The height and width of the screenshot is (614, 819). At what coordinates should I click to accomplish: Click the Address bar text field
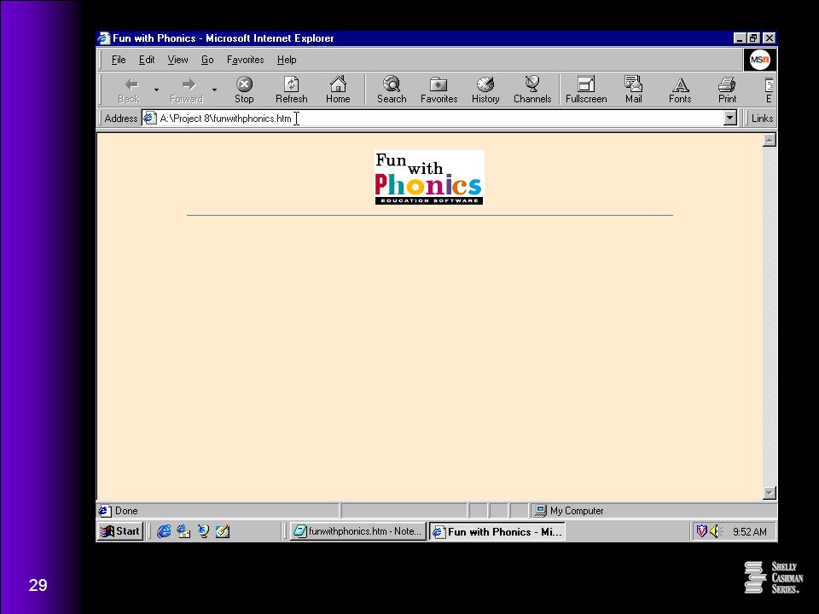[x=440, y=118]
